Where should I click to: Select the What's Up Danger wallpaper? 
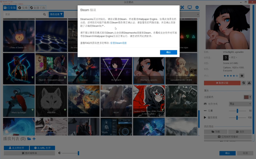(19, 101)
